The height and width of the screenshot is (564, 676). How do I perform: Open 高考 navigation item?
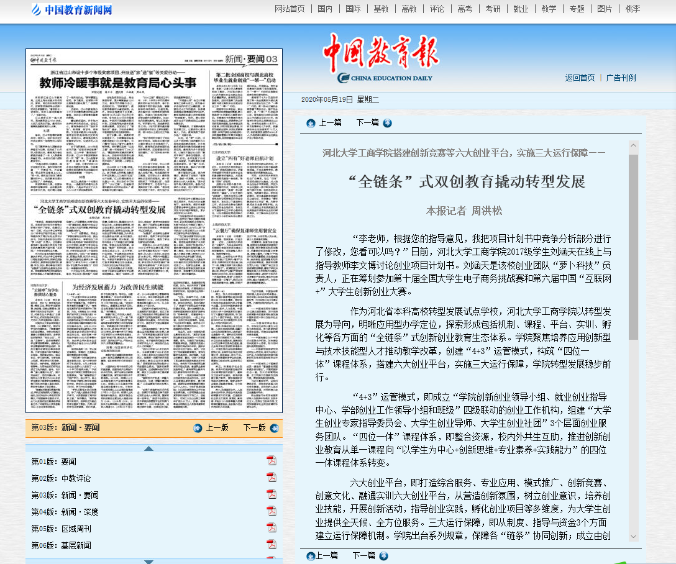465,9
